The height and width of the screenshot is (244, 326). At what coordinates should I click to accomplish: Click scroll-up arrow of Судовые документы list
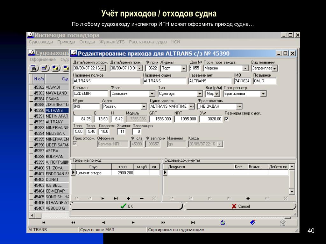coord(292,166)
